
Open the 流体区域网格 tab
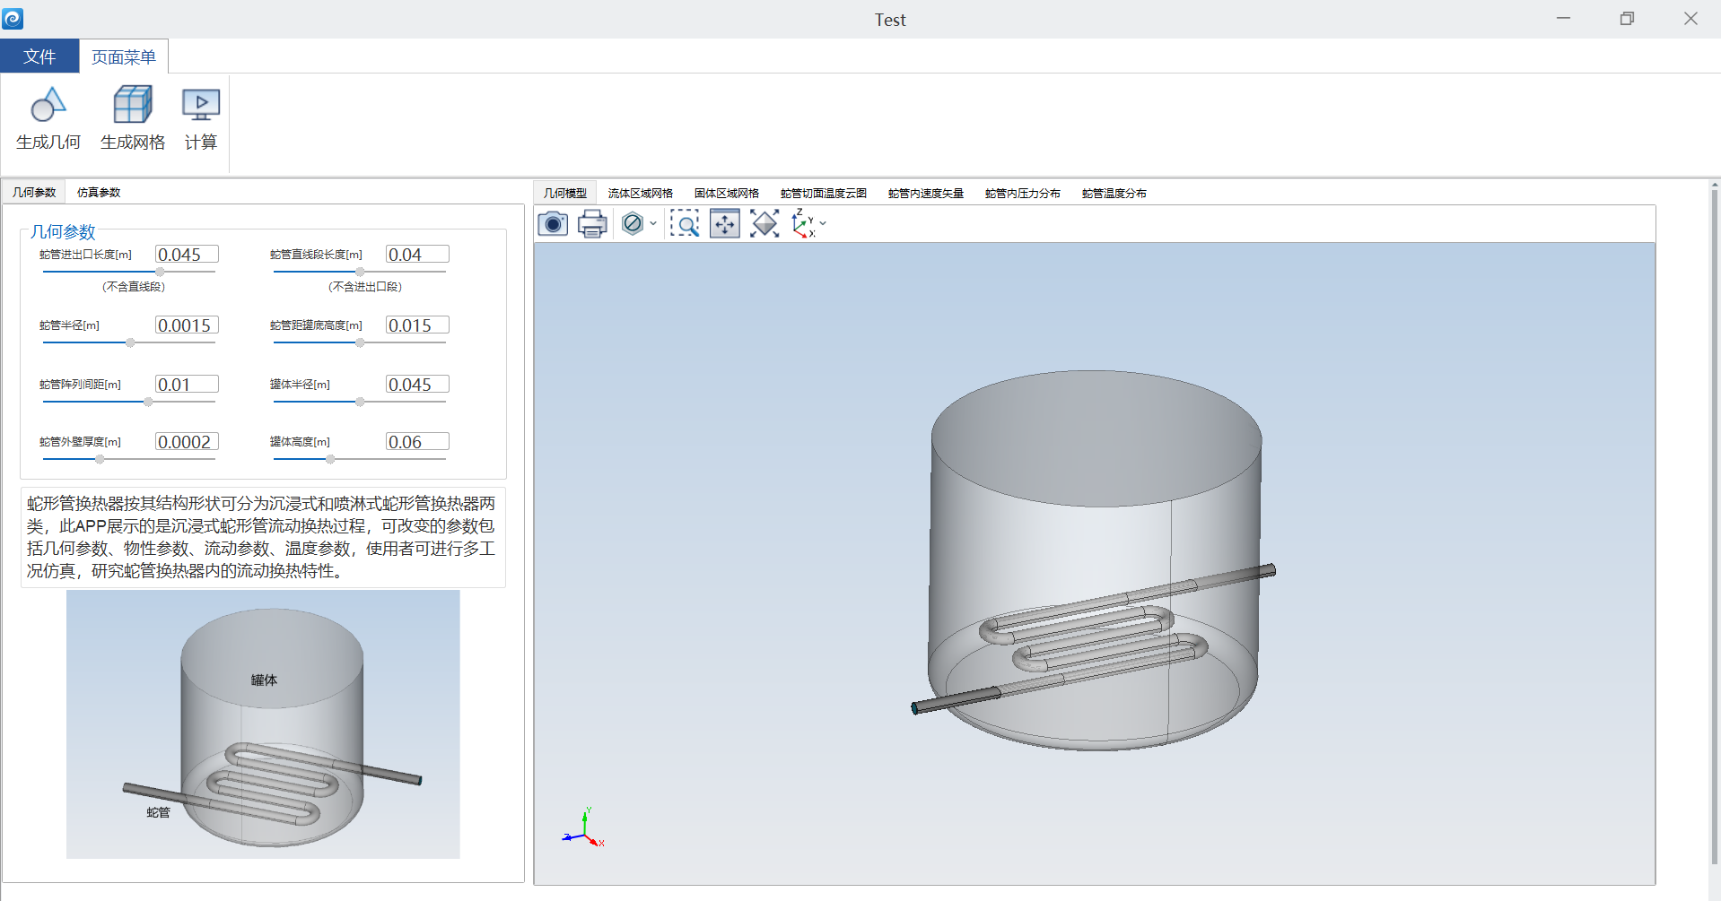[641, 193]
